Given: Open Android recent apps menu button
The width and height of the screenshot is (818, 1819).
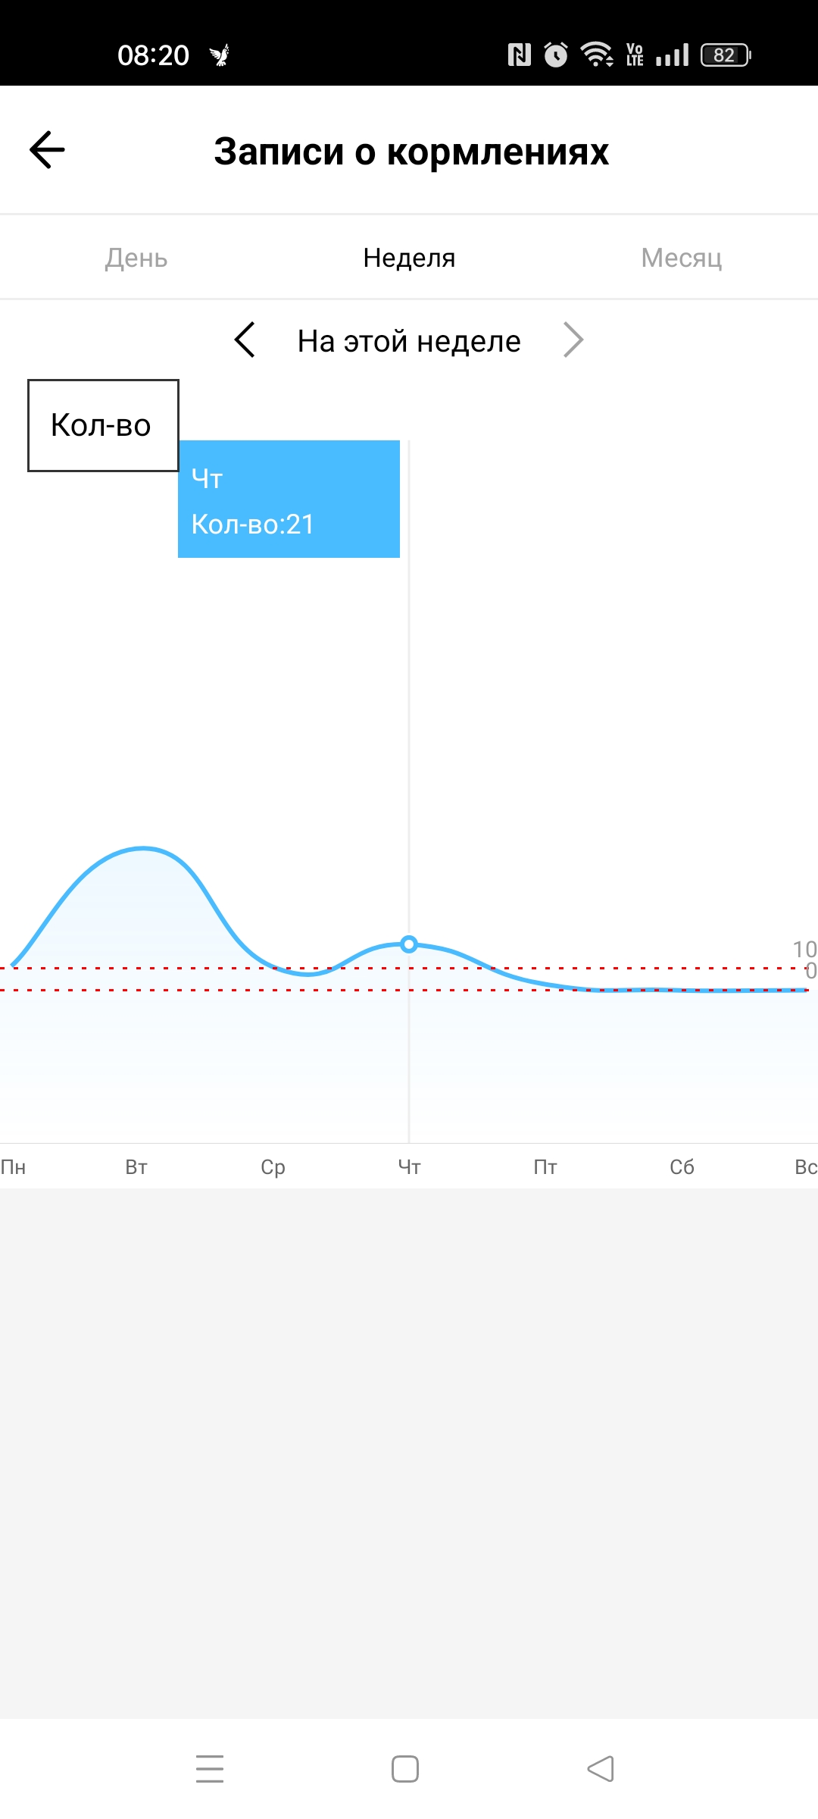Looking at the screenshot, I should click(x=210, y=1768).
